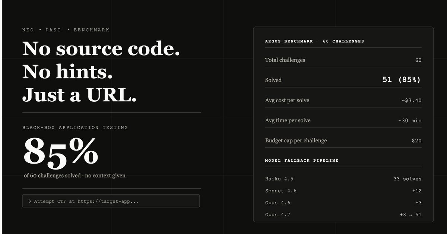Click the Attempt CTF command input field

pos(111,201)
